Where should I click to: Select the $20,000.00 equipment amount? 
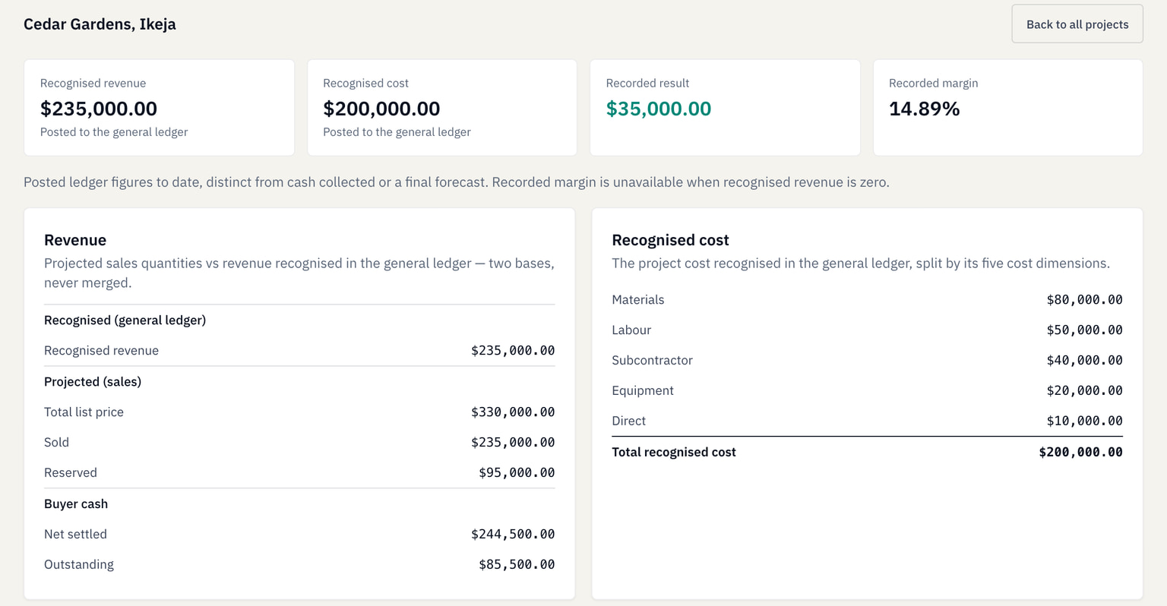pos(1084,390)
